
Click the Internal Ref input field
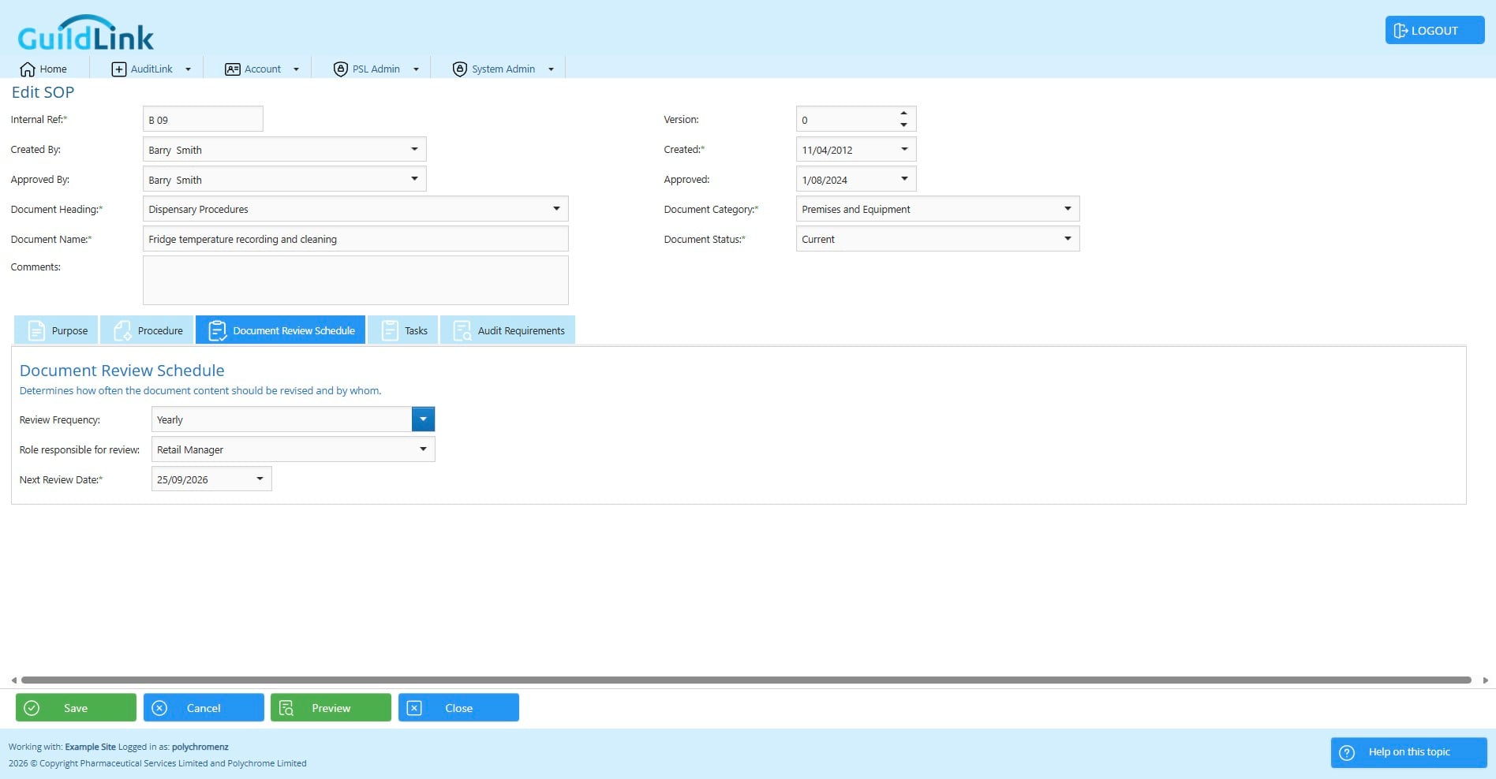click(203, 119)
